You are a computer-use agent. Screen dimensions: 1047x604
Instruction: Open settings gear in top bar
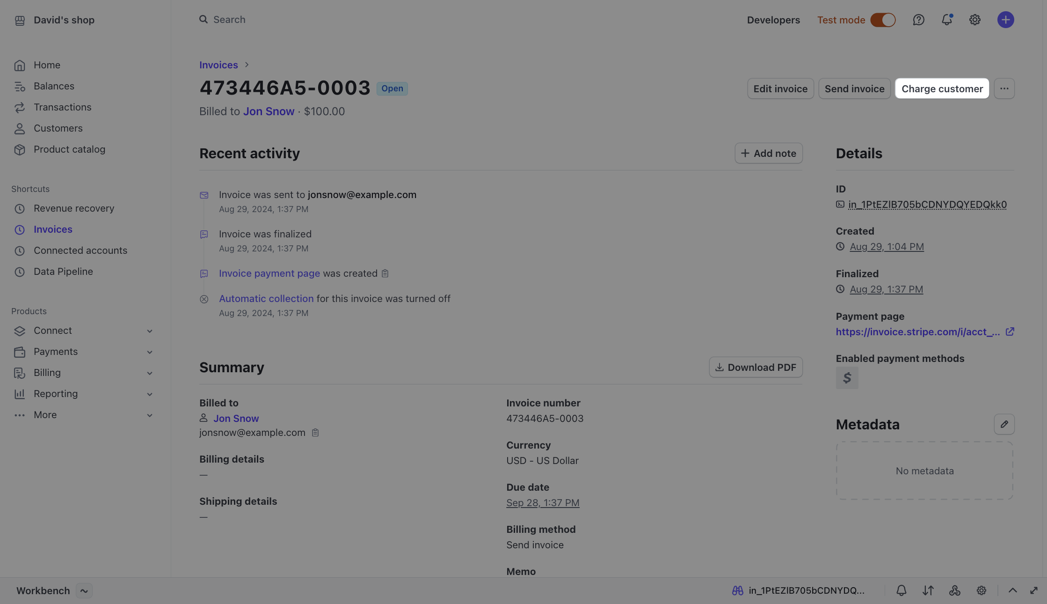tap(975, 20)
